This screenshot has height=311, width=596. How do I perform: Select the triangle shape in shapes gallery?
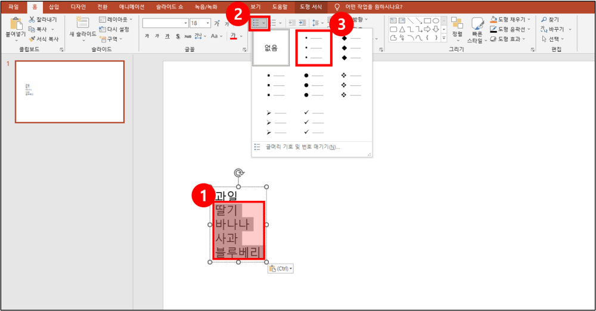pyautogui.click(x=402, y=29)
